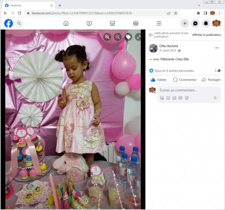Click Afficher la publication link
Image resolution: width=225 pixels, height=210 pixels.
(x=207, y=35)
